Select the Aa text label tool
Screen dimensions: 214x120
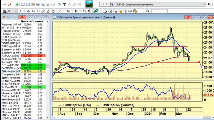68,11
